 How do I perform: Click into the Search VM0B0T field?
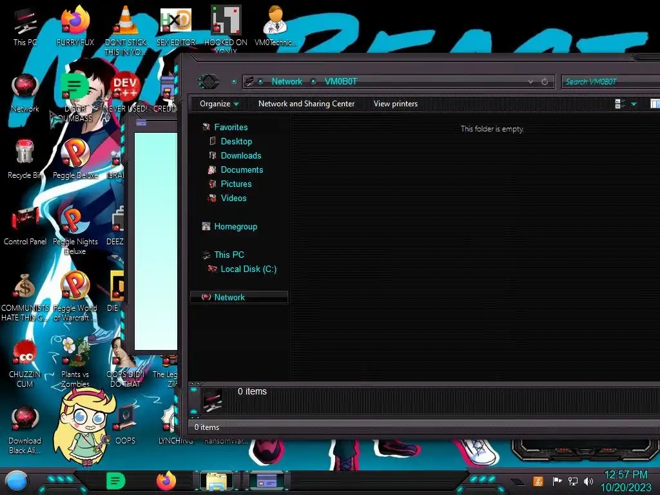click(x=611, y=82)
